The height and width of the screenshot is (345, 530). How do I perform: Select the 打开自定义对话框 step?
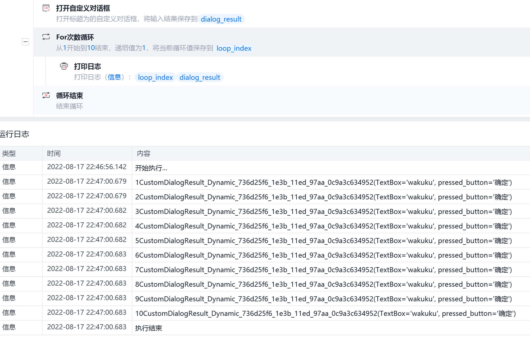click(83, 8)
